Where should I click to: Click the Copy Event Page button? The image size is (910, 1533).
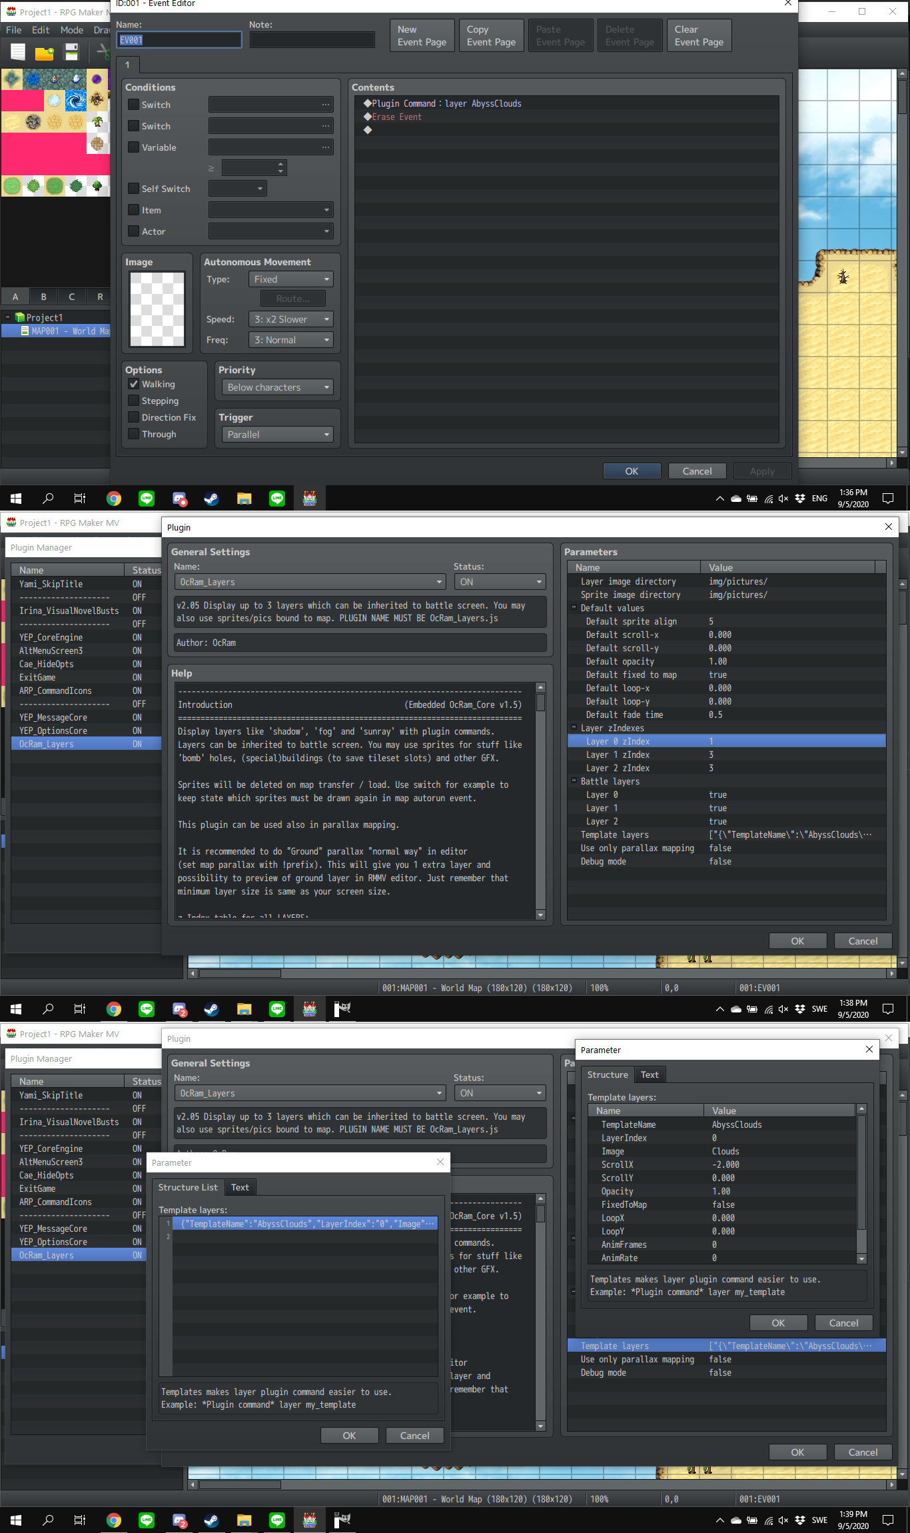(492, 35)
